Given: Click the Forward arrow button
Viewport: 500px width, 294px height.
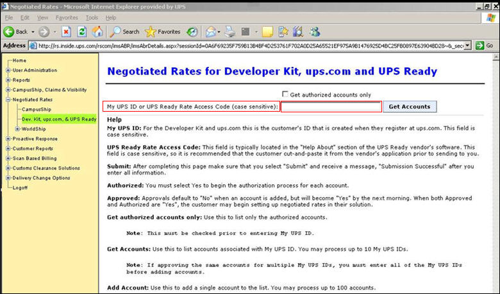Looking at the screenshot, I should [44, 31].
